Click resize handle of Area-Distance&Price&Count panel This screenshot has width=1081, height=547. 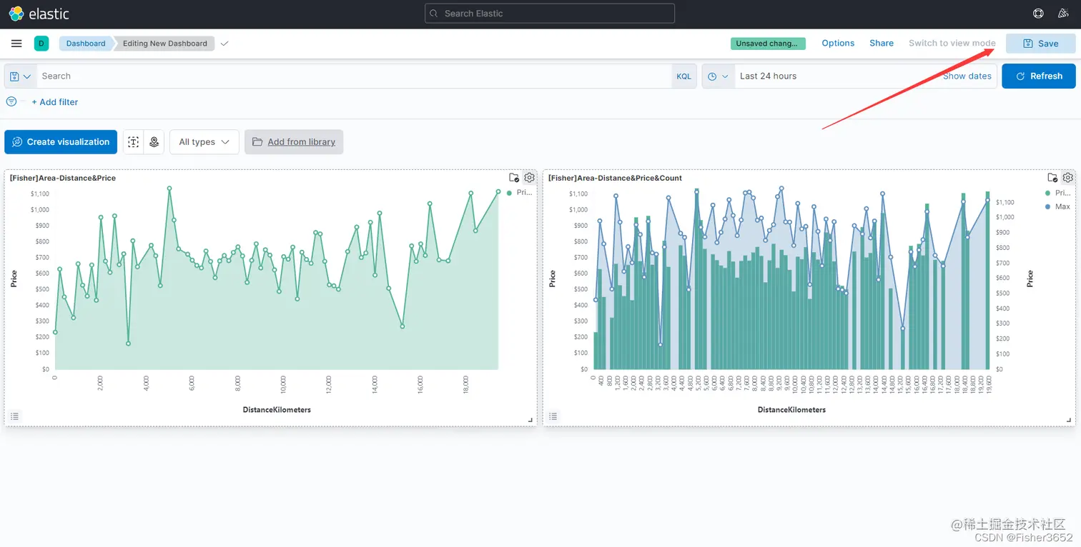point(1069,421)
